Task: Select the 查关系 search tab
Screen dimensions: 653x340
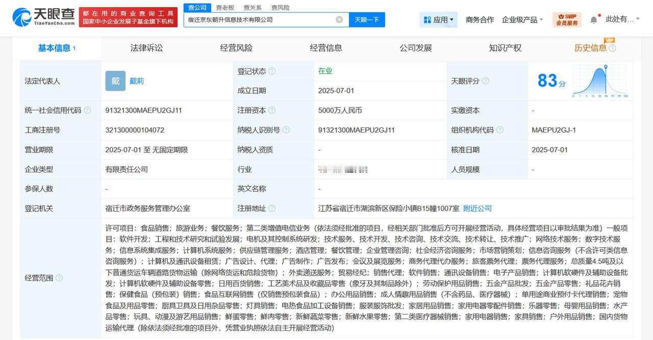Action: pyautogui.click(x=253, y=8)
